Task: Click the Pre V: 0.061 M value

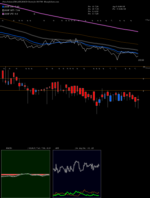Action: tap(119, 9)
